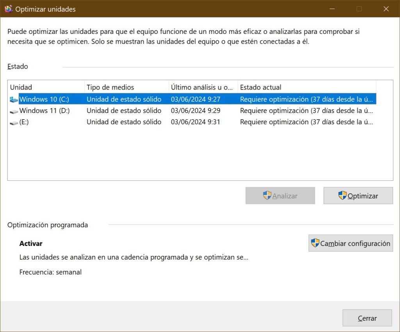Click the disabled Analizar button
Screen dimensions: 400x332
point(280,196)
